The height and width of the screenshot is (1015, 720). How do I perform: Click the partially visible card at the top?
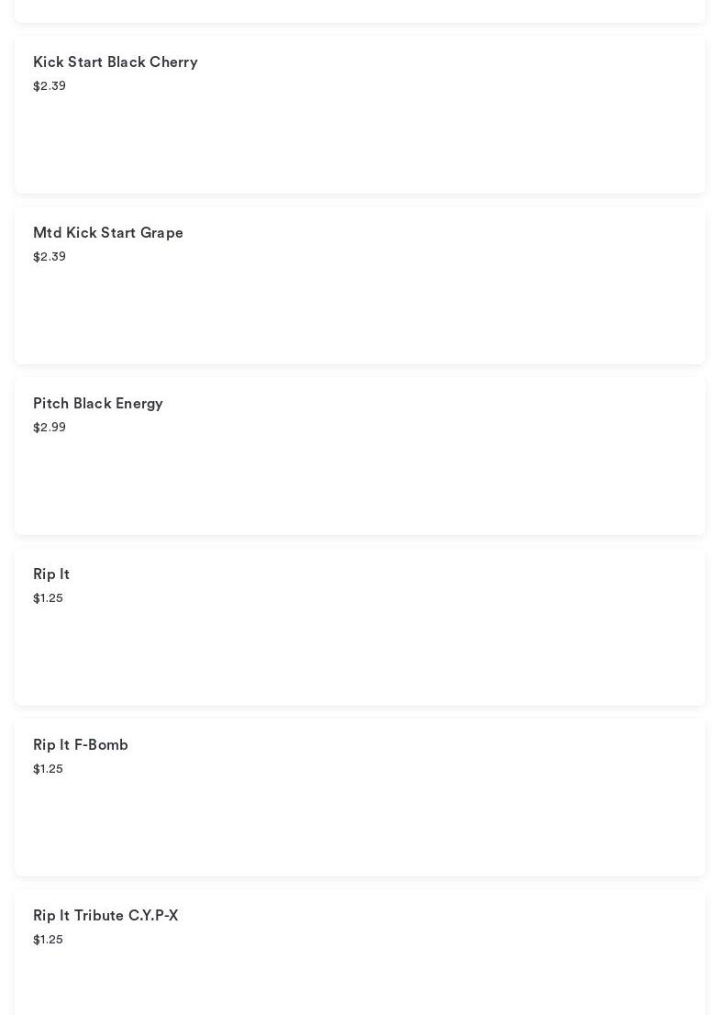(360, 10)
